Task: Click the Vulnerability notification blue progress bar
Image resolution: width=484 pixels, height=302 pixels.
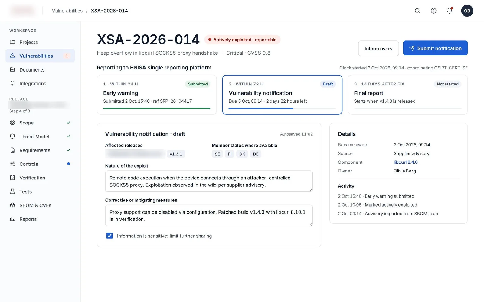Action: [261, 108]
